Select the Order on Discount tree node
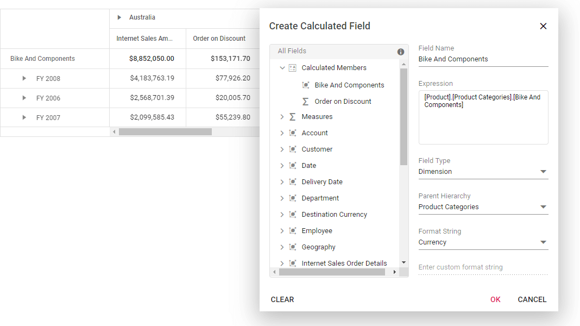Viewport: 580px width, 326px height. point(343,102)
